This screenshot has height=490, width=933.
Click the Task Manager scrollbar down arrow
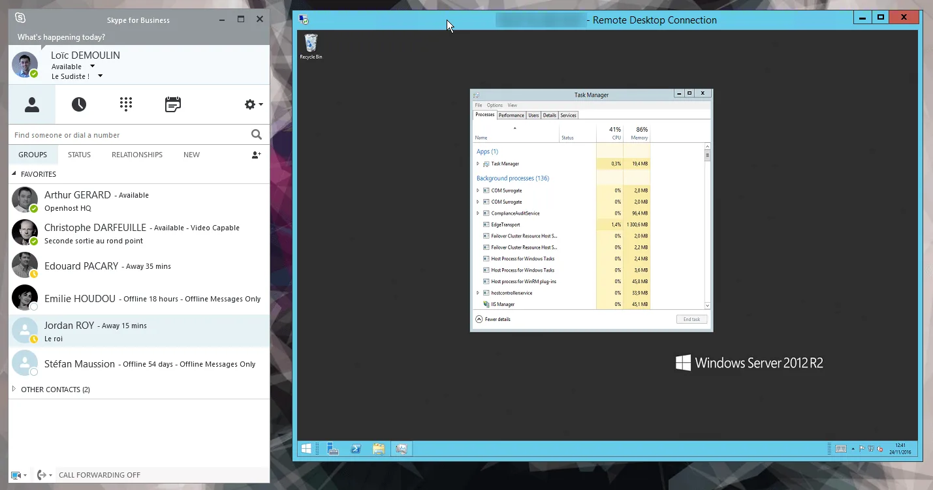click(x=707, y=305)
